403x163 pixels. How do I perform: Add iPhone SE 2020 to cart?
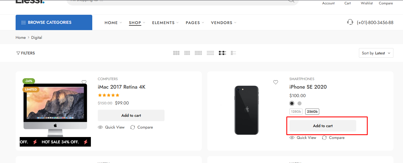point(323,126)
